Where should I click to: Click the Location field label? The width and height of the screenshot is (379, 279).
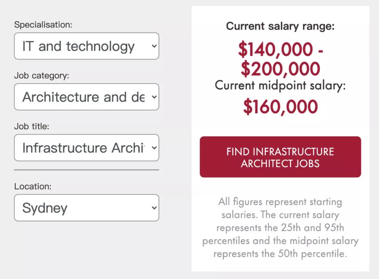[33, 186]
